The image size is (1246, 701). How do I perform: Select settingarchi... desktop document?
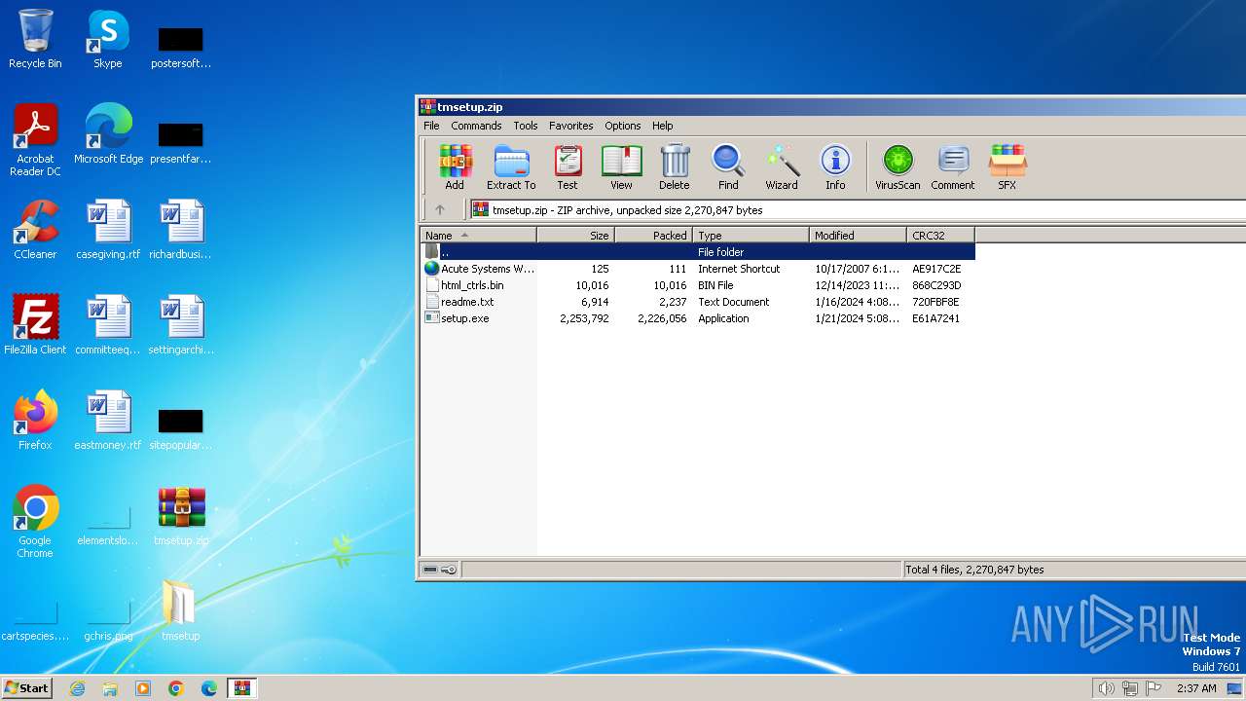pos(181,325)
